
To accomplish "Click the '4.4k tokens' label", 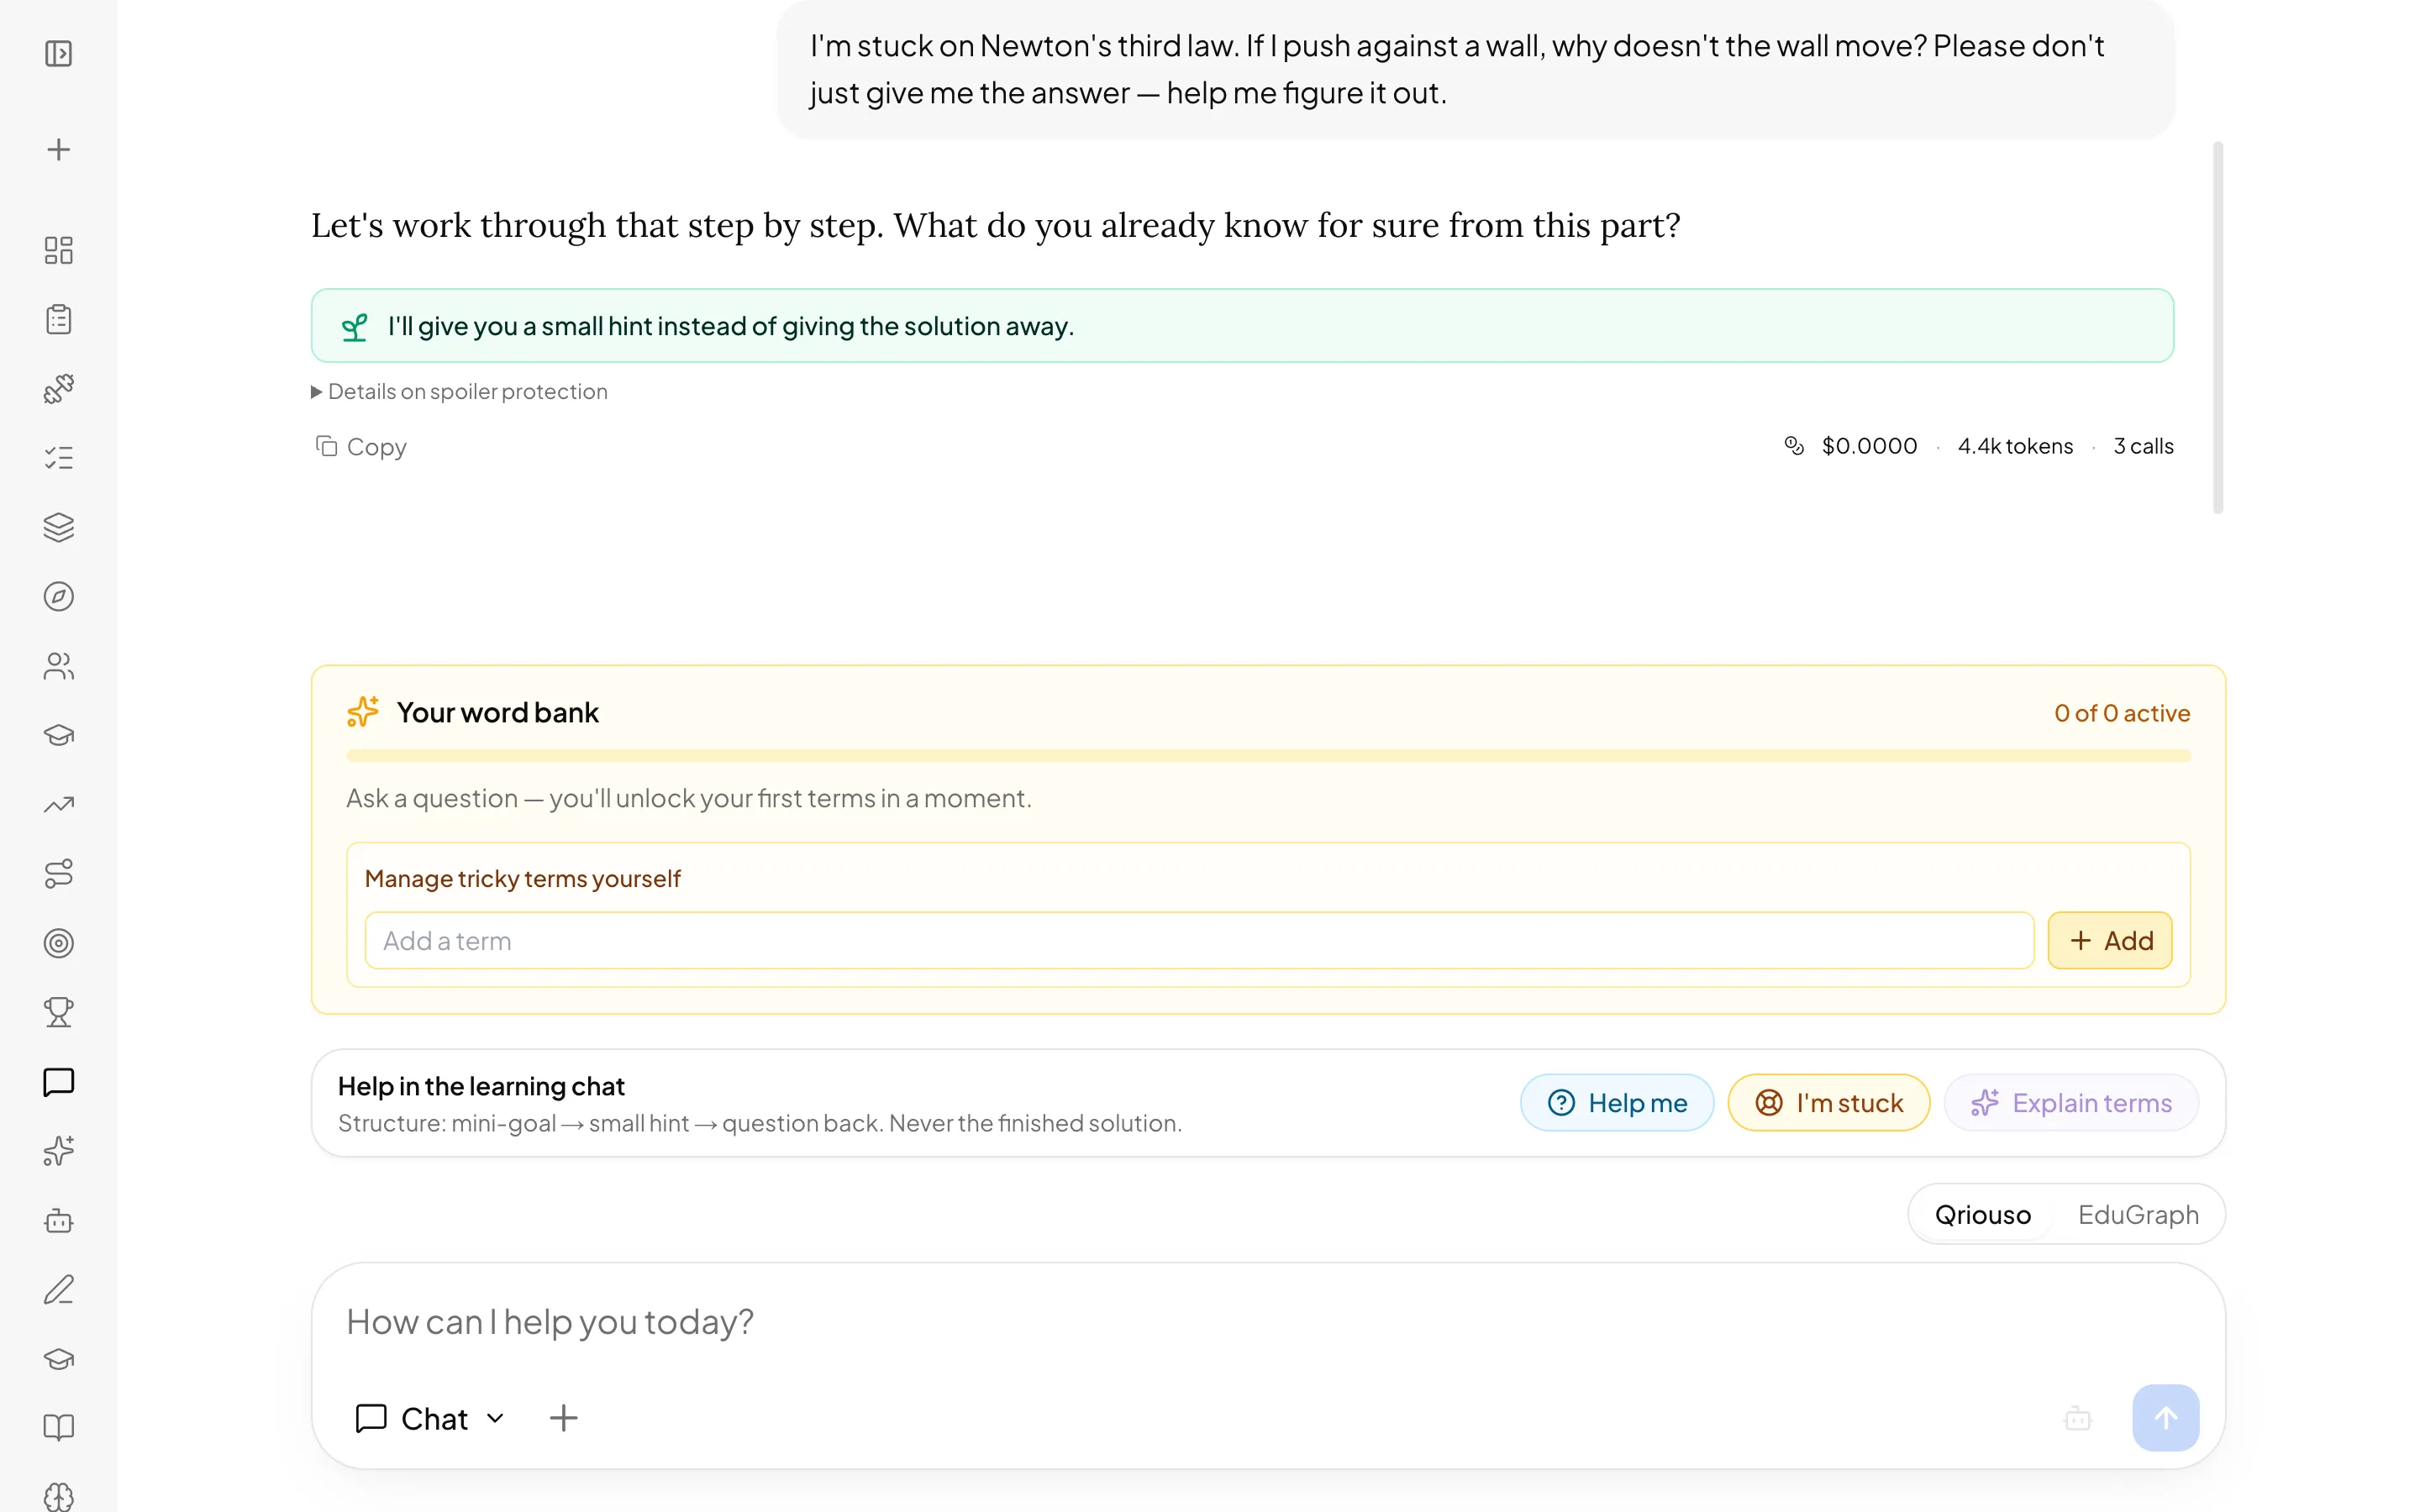I will pos(2015,446).
